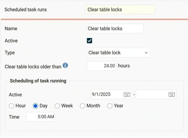The width and height of the screenshot is (188, 138).
Task: Click the Time field showing 5:00 AM
Action: [x=41, y=117]
